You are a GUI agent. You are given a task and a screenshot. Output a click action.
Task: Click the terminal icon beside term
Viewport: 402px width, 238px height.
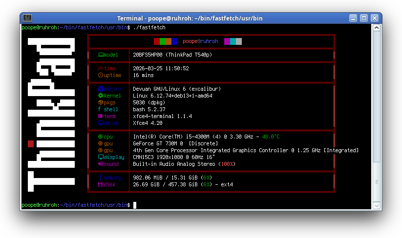(100, 116)
